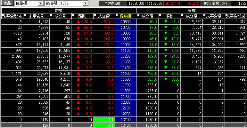Screen dimensions: 247x128
Task: Toggle the checkbox on the 履約價 header
Action: (x=117, y=15)
